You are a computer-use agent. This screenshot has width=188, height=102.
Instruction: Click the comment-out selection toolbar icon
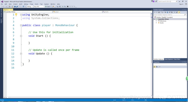click(63, 6)
